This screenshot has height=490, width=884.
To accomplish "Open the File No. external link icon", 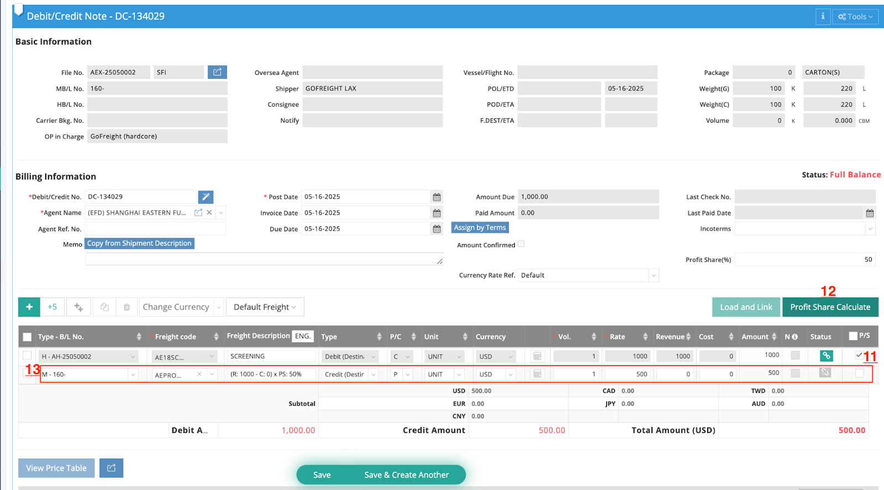I will (x=217, y=72).
